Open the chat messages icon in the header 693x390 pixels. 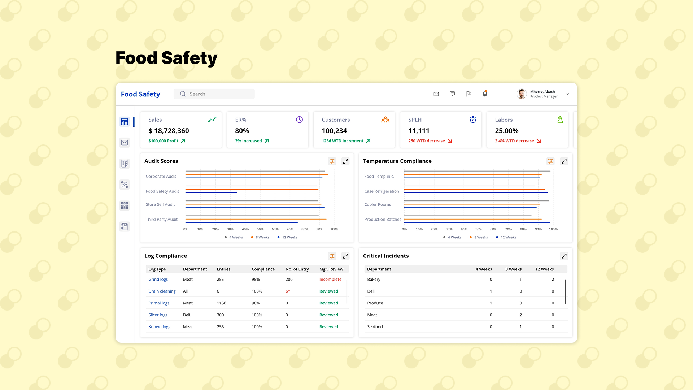pos(452,94)
